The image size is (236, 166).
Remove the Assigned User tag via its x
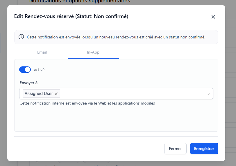click(56, 94)
